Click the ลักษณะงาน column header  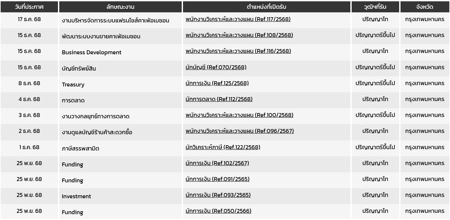click(120, 7)
